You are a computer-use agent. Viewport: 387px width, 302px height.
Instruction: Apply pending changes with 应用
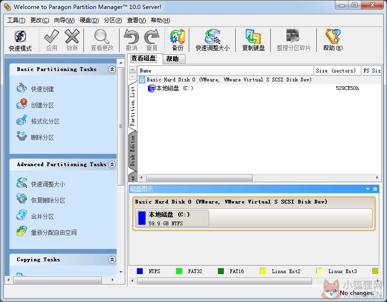click(52, 40)
